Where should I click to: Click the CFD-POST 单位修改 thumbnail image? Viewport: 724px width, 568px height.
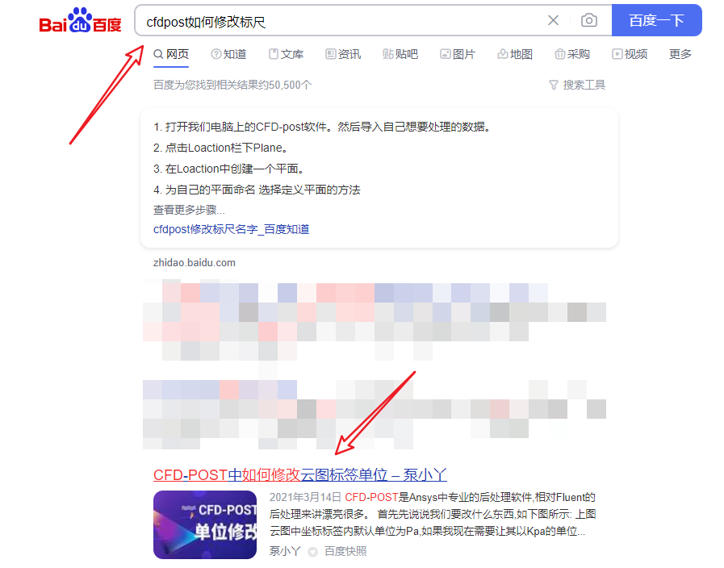pos(205,524)
